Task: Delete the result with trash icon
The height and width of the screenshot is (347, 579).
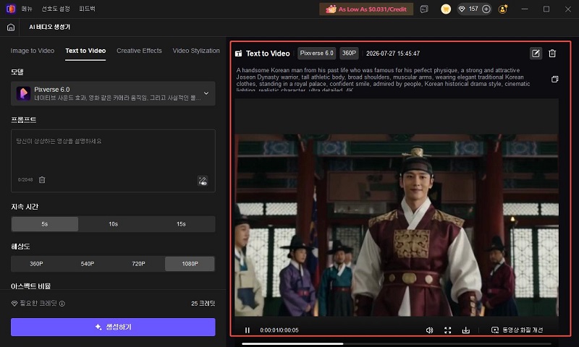Action: pyautogui.click(x=552, y=53)
